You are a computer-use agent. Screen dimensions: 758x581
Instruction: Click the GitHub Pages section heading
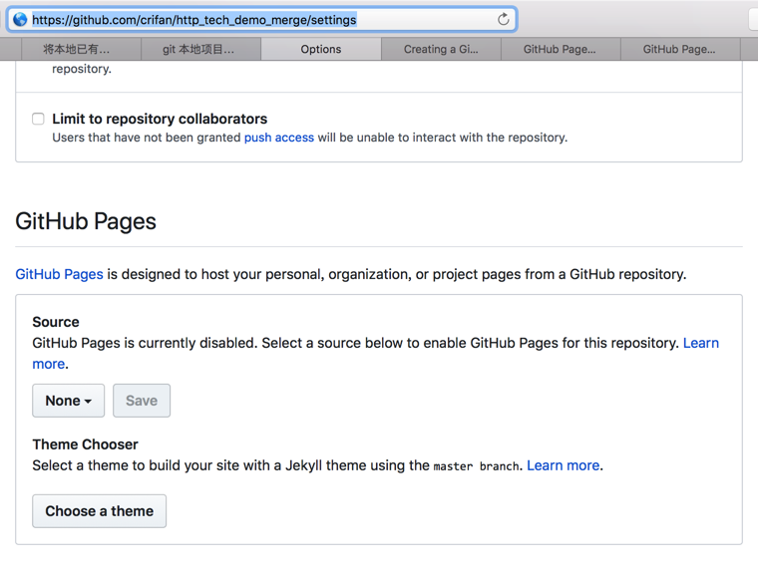tap(86, 221)
